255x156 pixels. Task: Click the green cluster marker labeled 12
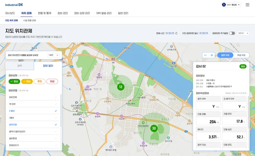pyautogui.click(x=121, y=87)
